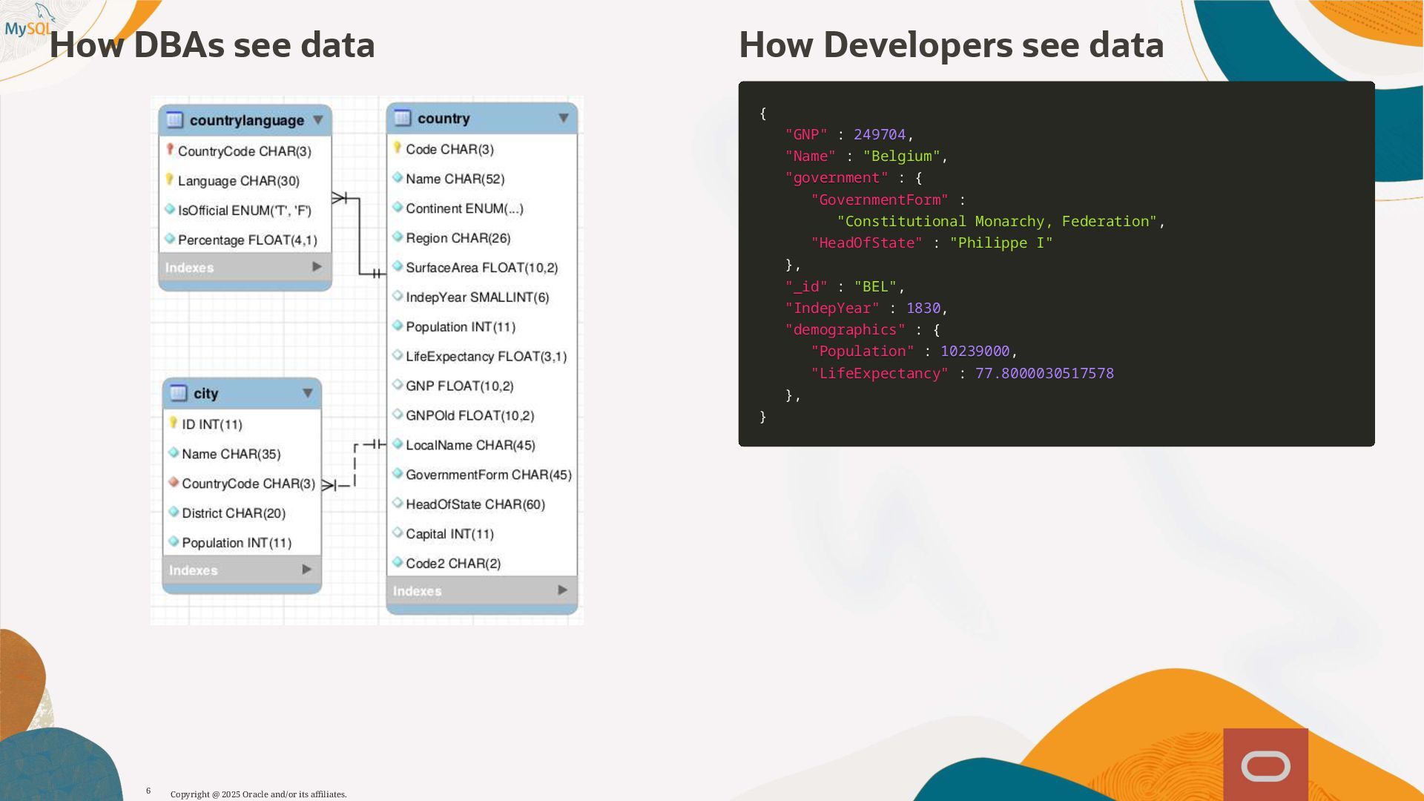Collapse the country table with header triangle
Image resolution: width=1424 pixels, height=801 pixels.
pyautogui.click(x=564, y=118)
